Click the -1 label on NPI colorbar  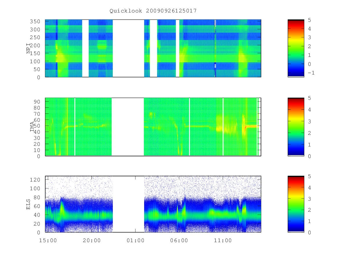point(311,73)
